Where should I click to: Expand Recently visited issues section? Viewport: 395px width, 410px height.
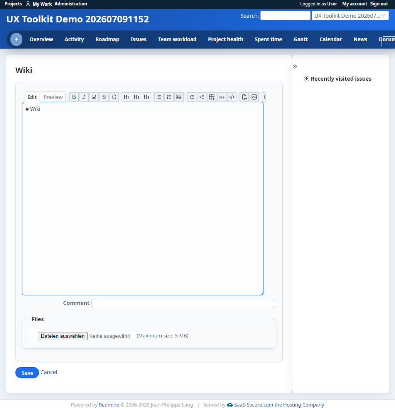tap(338, 79)
